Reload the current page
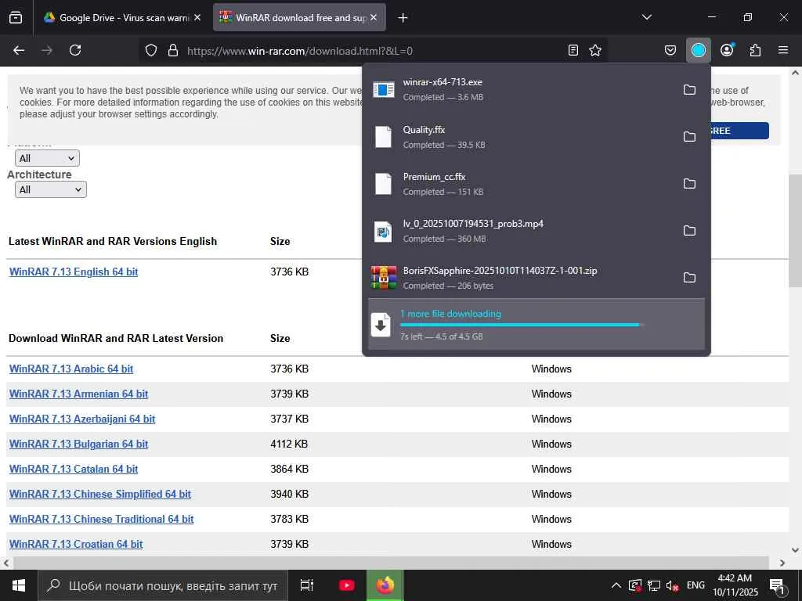The height and width of the screenshot is (601, 802). (x=75, y=50)
